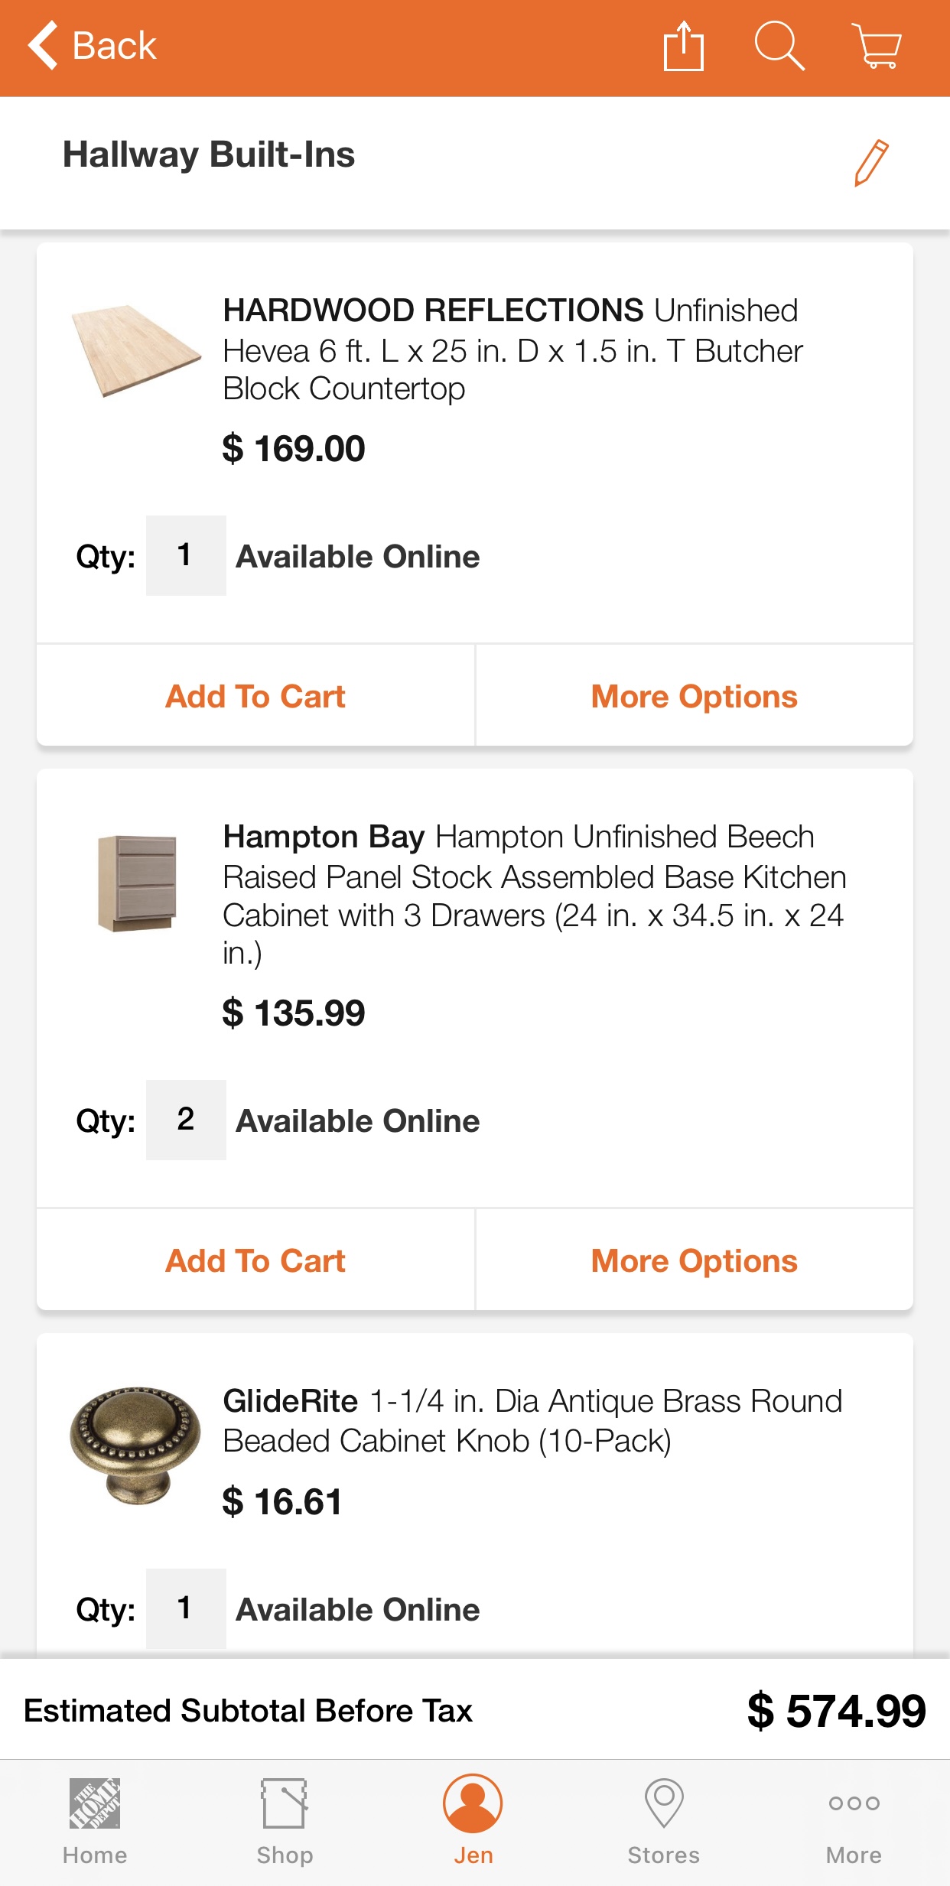This screenshot has height=1886, width=950.
Task: Change quantity field for butcher block countertop
Action: (x=186, y=556)
